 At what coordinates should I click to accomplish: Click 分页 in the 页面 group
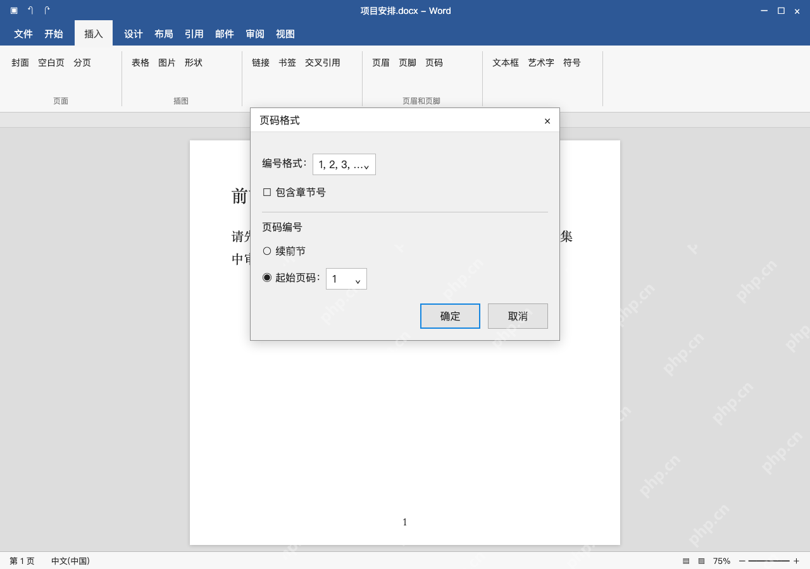pos(82,63)
